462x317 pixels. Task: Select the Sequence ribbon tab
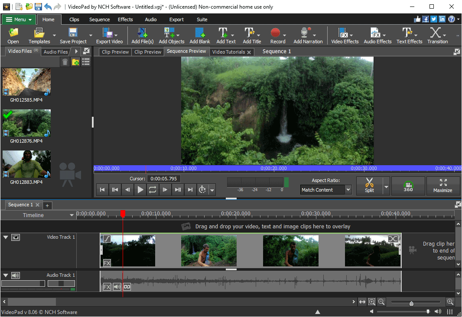99,19
